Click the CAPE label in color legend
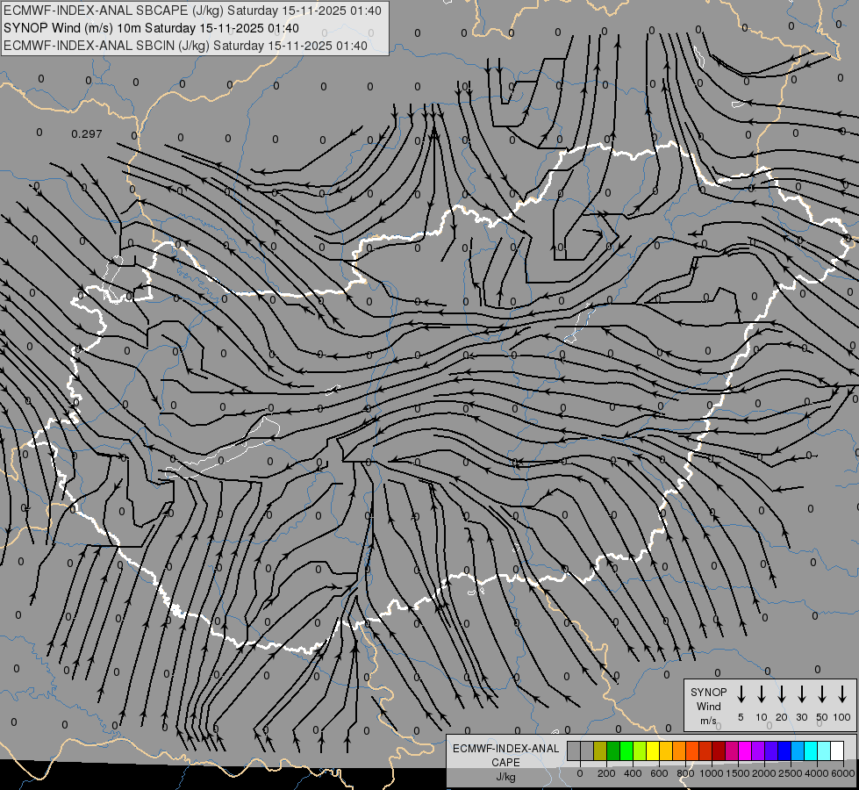859x790 pixels. pyautogui.click(x=505, y=763)
